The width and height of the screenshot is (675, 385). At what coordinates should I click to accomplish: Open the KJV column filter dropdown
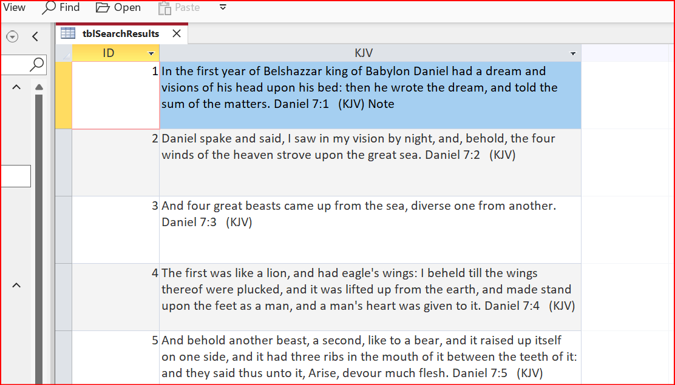coord(572,53)
